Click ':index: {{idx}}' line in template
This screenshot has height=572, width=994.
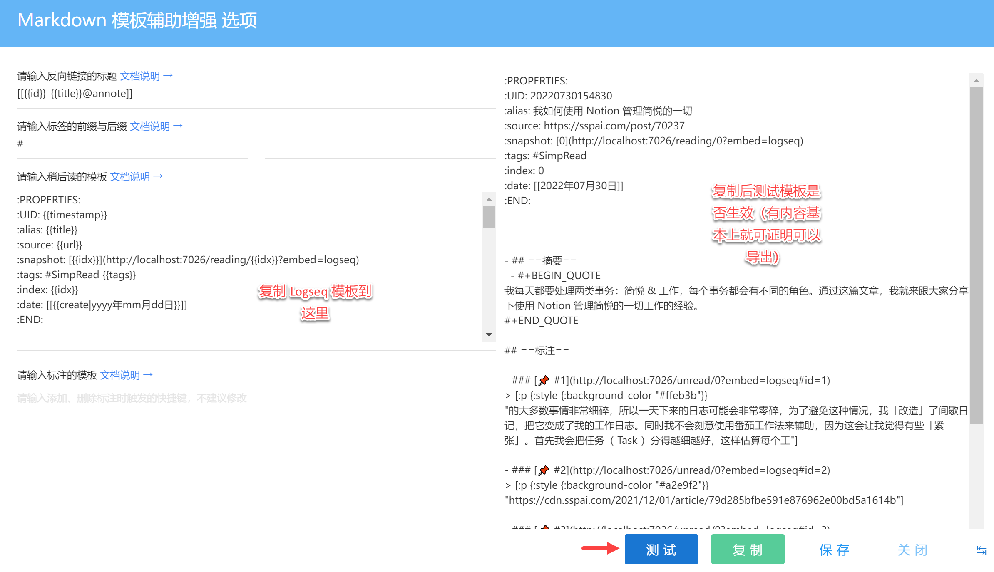pyautogui.click(x=47, y=290)
